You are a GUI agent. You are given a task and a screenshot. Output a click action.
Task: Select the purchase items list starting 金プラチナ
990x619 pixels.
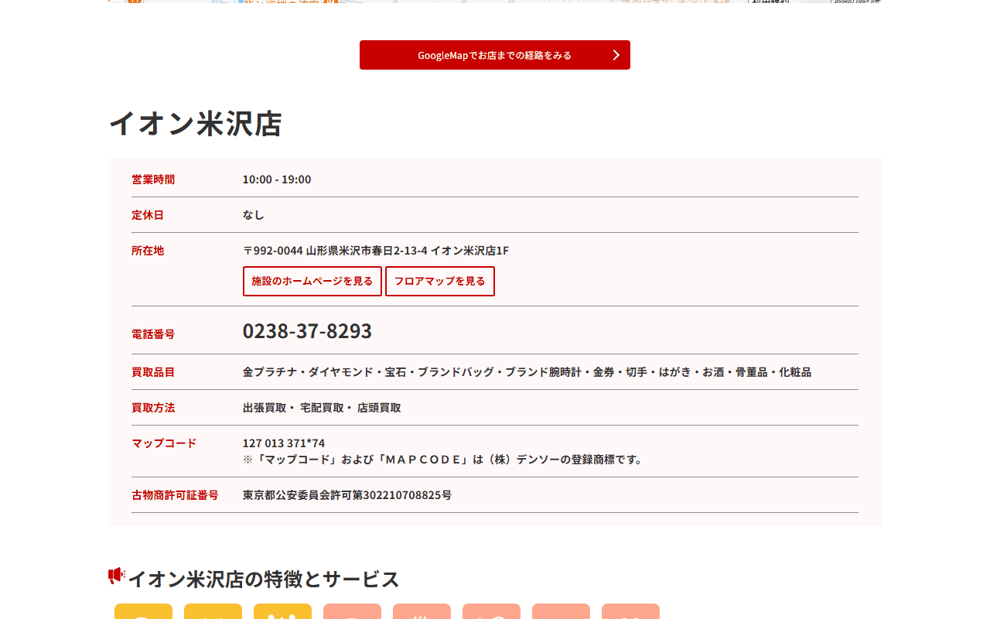(x=527, y=372)
